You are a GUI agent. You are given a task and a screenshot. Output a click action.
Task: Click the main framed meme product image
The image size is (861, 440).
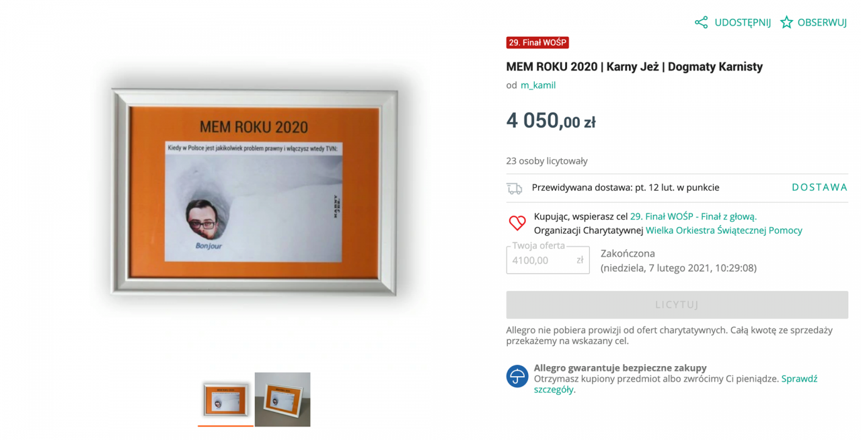(254, 192)
